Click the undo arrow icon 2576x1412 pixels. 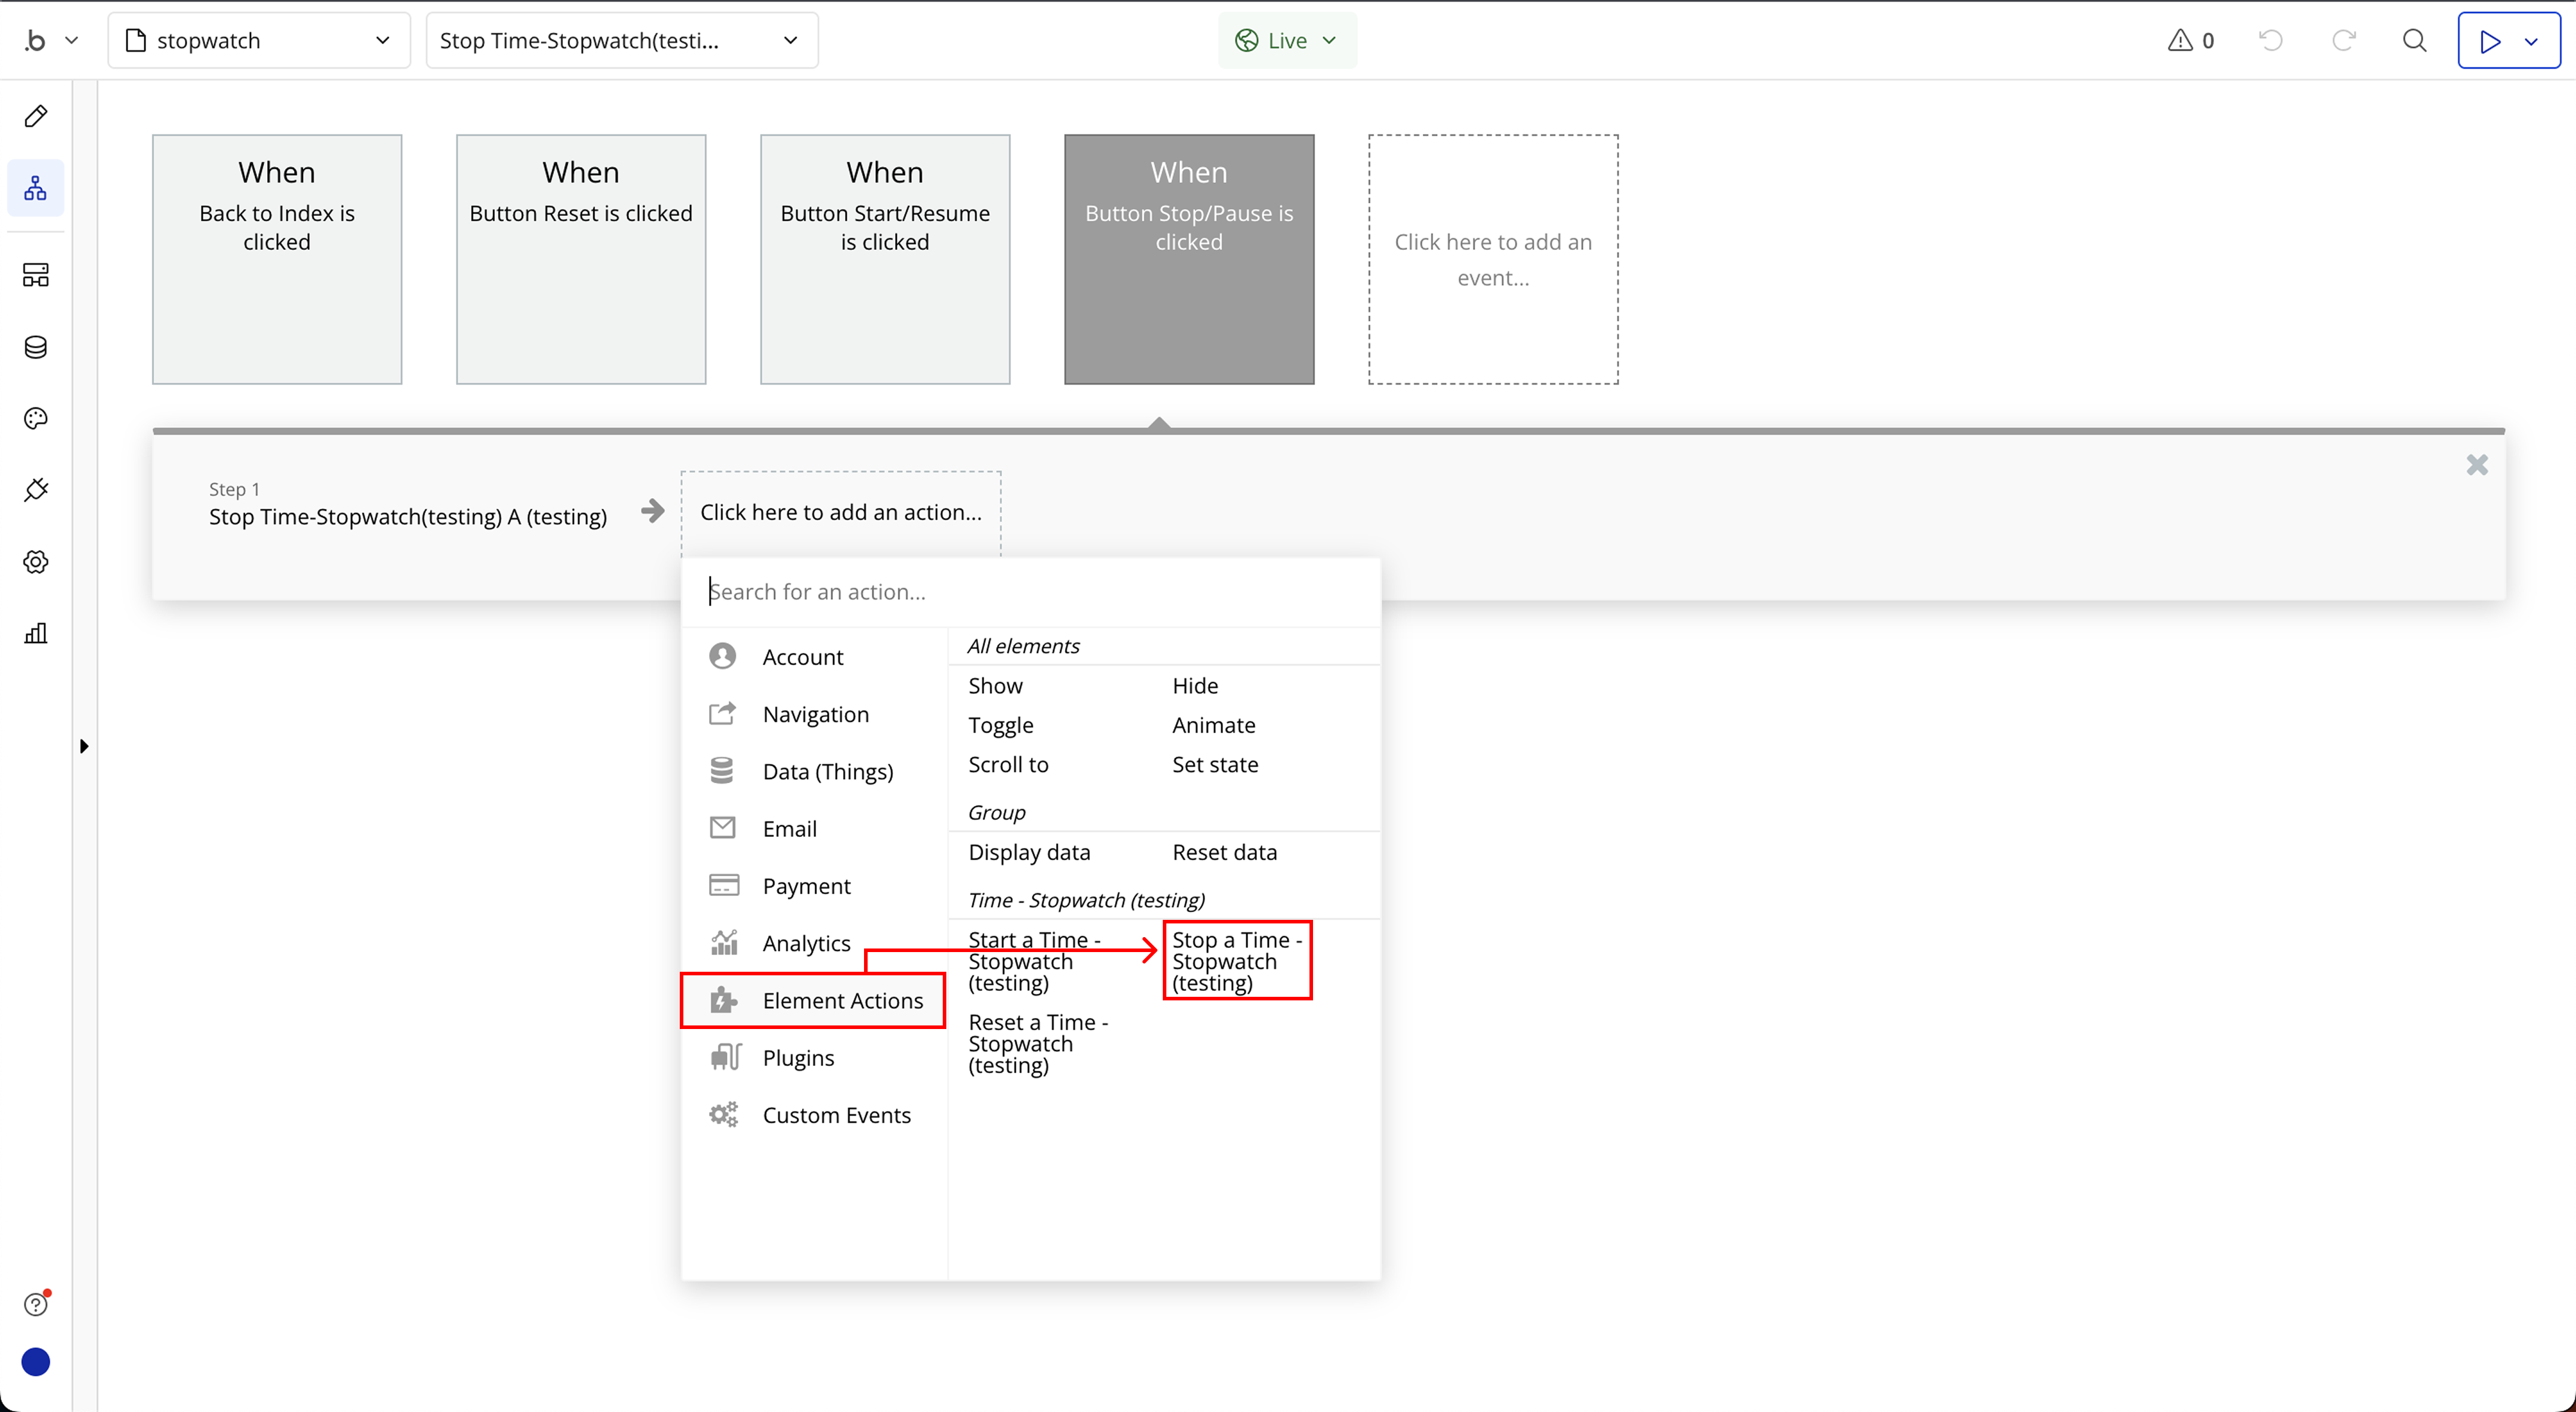click(2271, 40)
